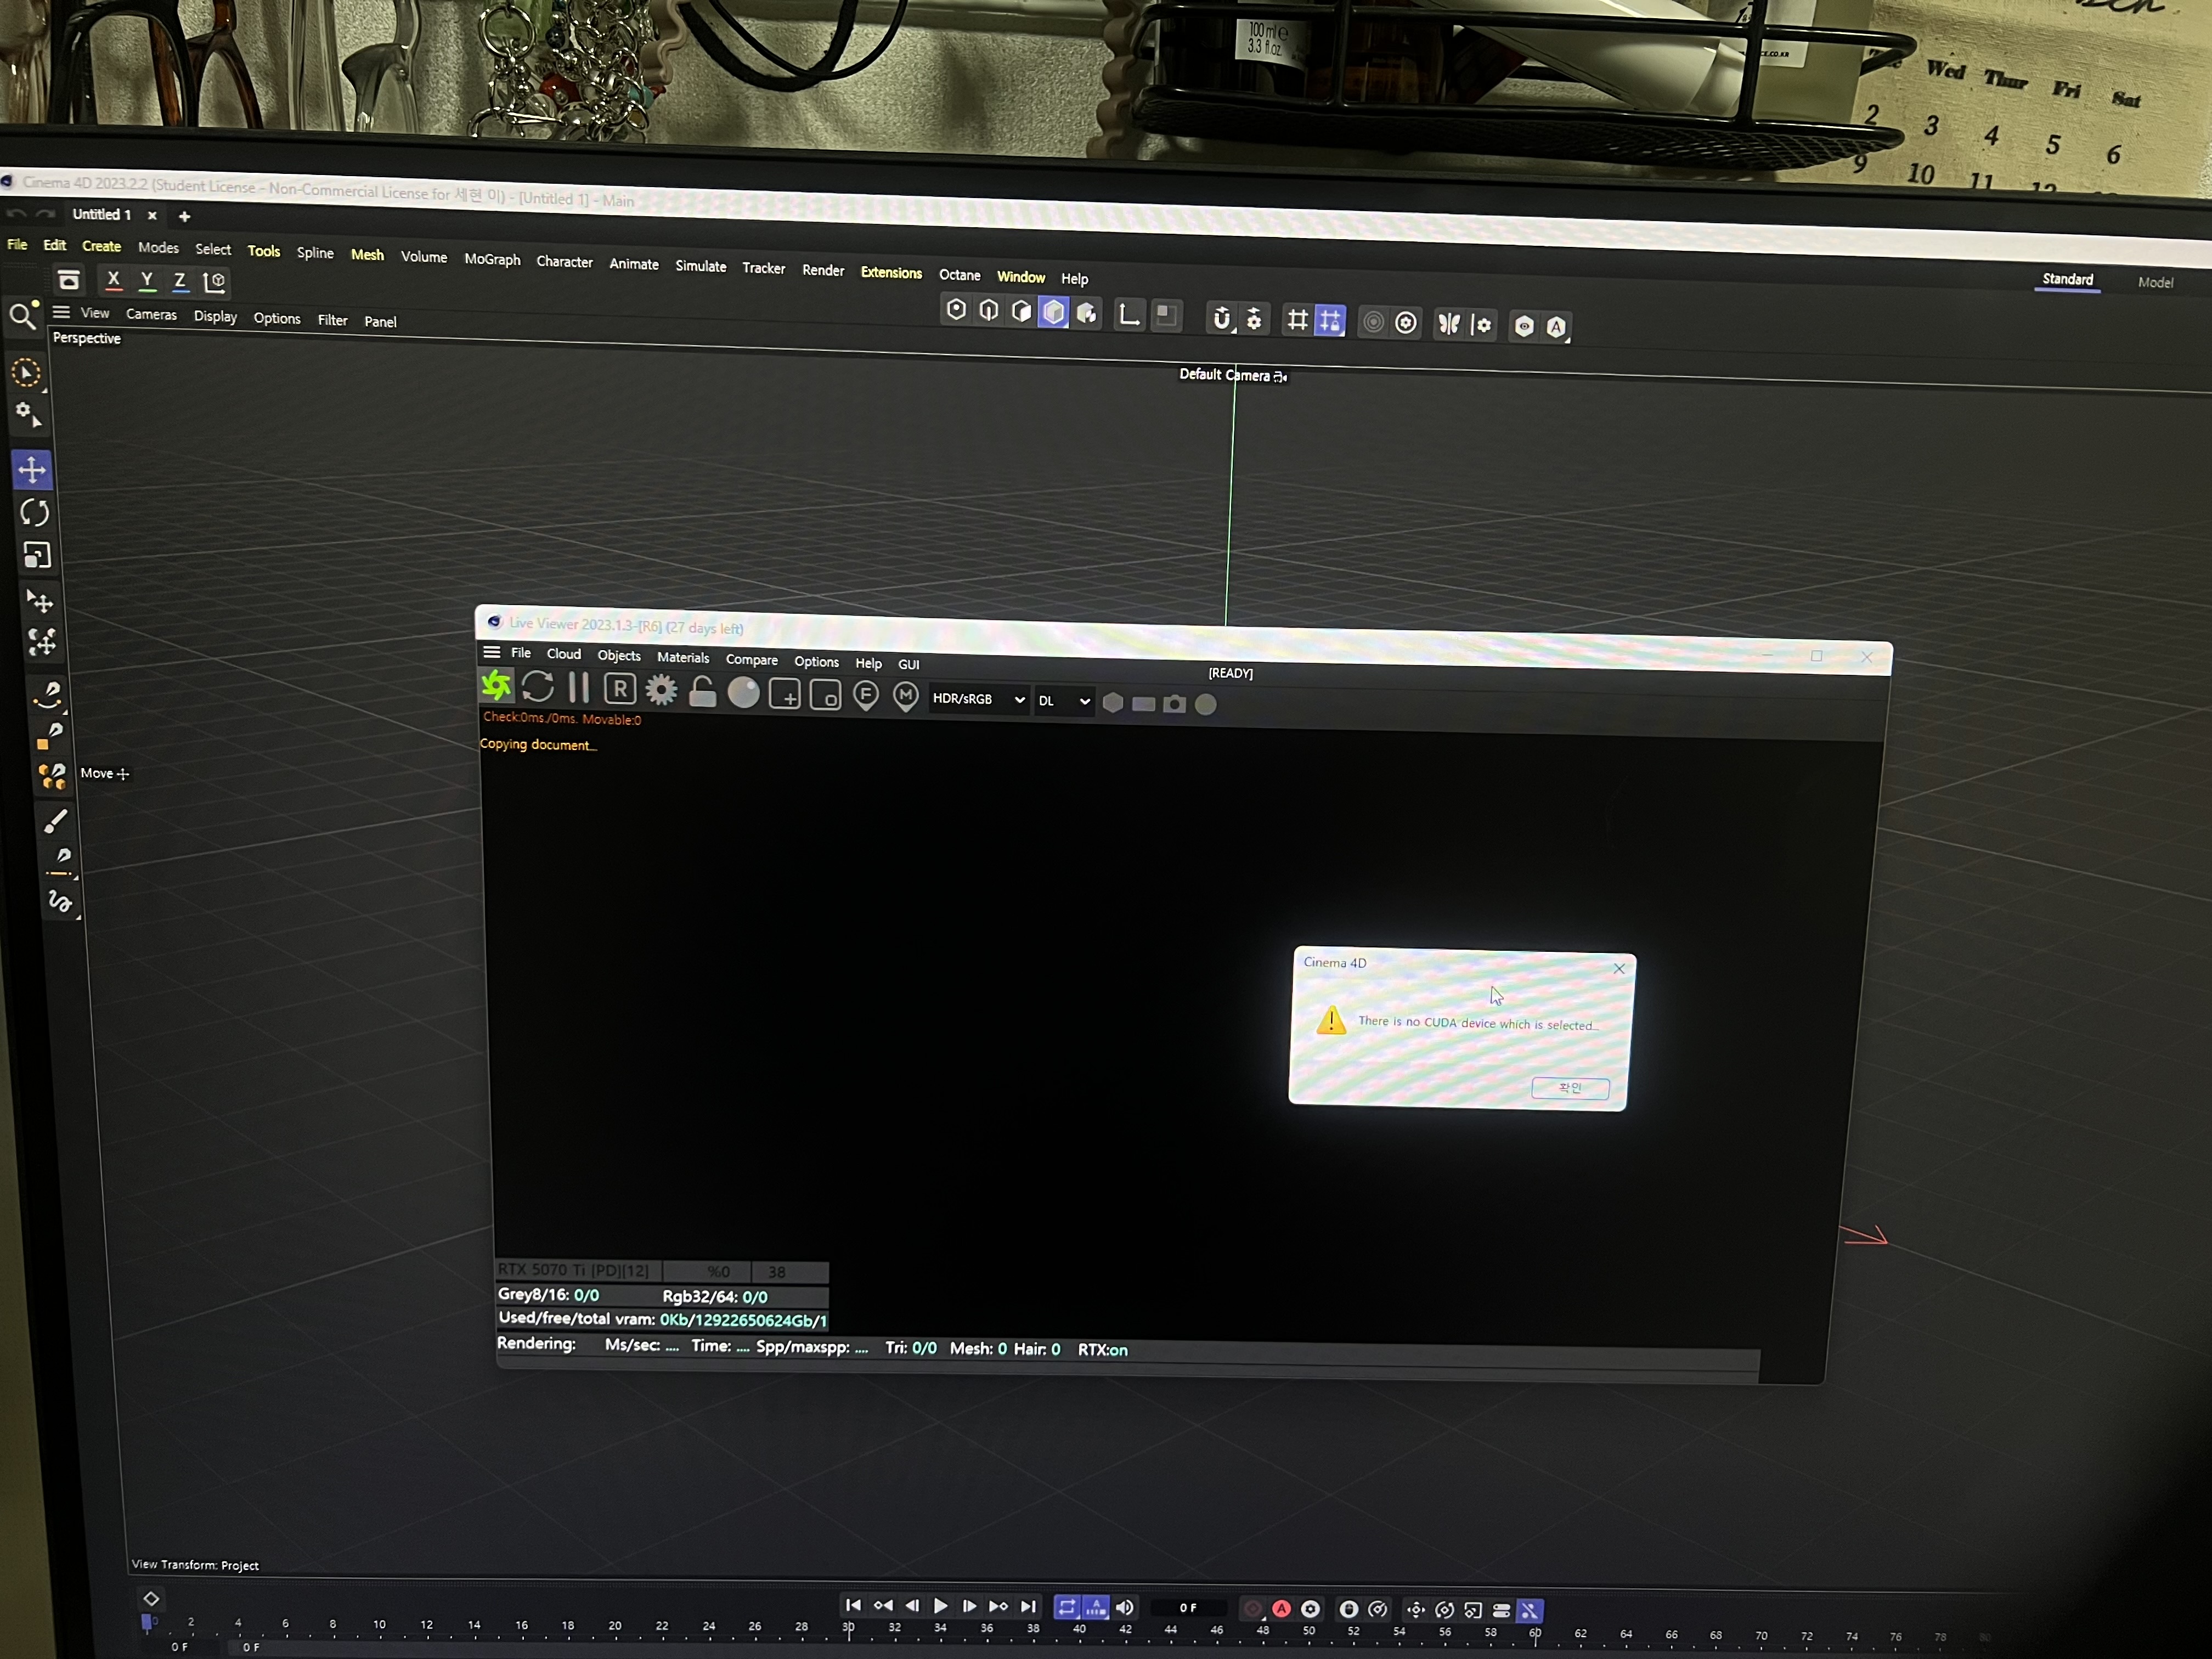Click the Live Viewer restart render icon
The height and width of the screenshot is (1659, 2212).
point(538,687)
